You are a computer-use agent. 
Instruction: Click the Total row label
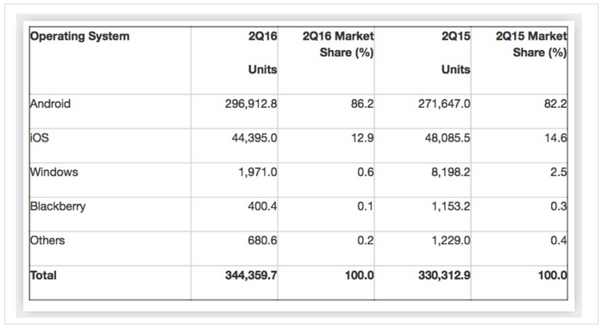click(43, 275)
